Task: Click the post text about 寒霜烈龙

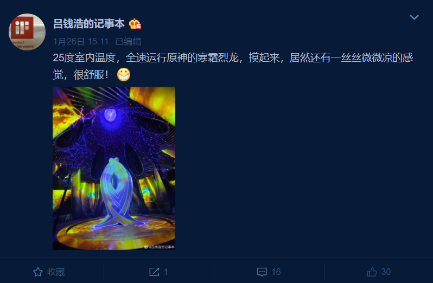Action: coord(233,66)
